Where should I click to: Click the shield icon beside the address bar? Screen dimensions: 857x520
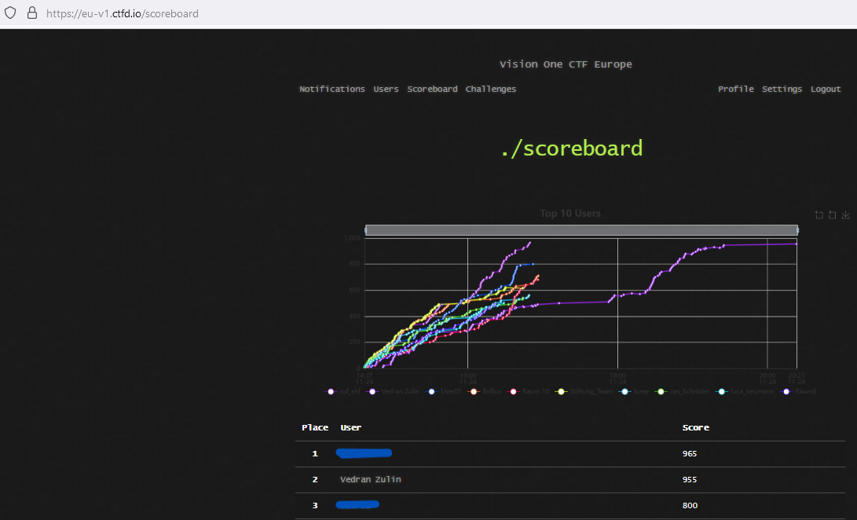click(x=10, y=13)
